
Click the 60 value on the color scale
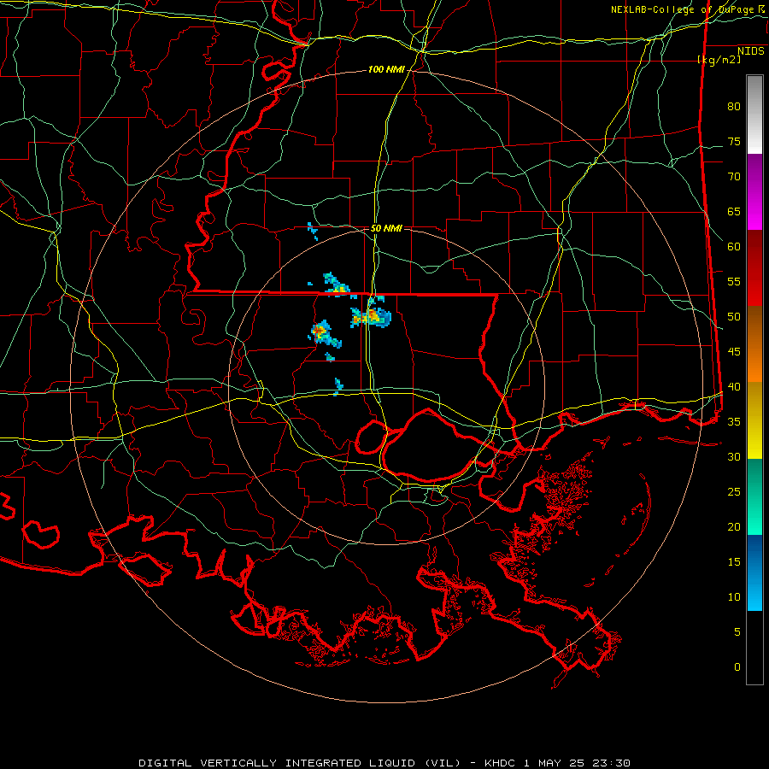click(x=734, y=247)
